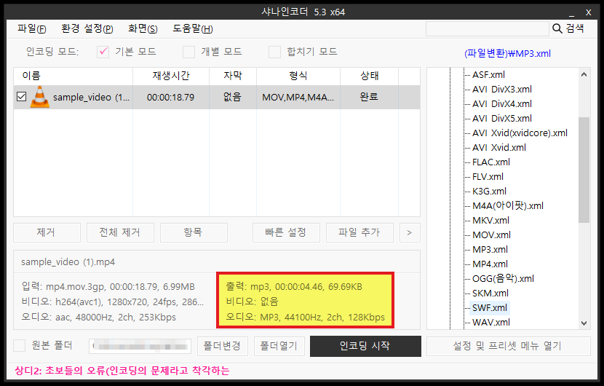The image size is (604, 386).
Task: Click the 형식 column header
Action: (x=298, y=76)
